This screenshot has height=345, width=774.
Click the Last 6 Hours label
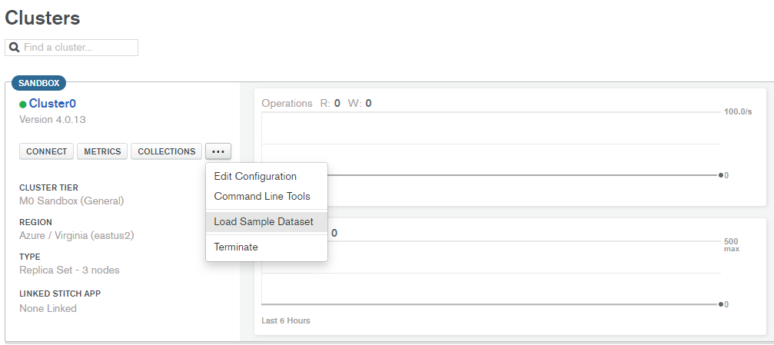pos(286,320)
